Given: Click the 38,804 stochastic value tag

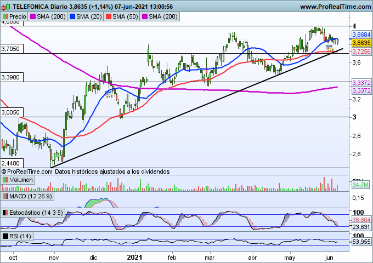Looking at the screenshot, I should (361, 220).
